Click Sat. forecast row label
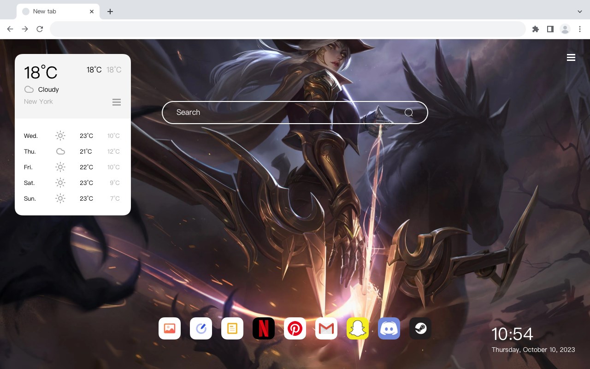This screenshot has height=369, width=590. (29, 183)
